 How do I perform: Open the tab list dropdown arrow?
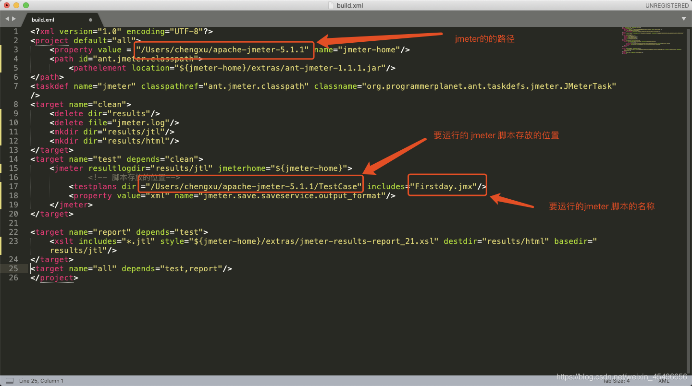[x=684, y=19]
